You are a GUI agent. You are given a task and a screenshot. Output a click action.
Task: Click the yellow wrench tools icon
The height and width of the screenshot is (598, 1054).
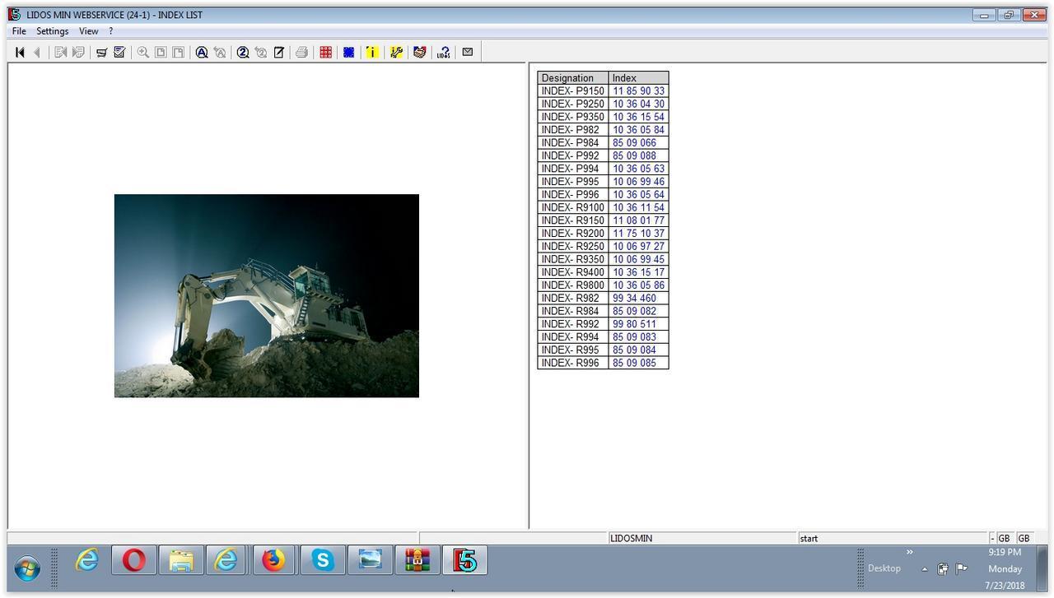coord(396,53)
